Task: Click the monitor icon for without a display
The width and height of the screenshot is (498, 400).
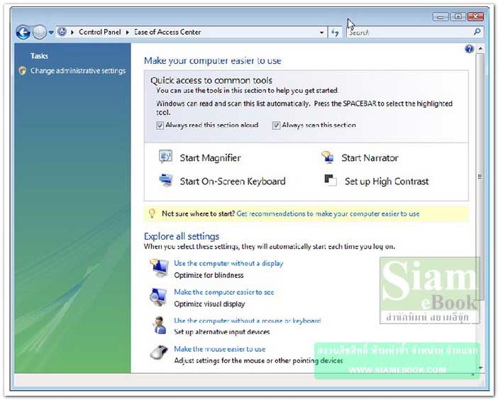Action: pyautogui.click(x=160, y=268)
